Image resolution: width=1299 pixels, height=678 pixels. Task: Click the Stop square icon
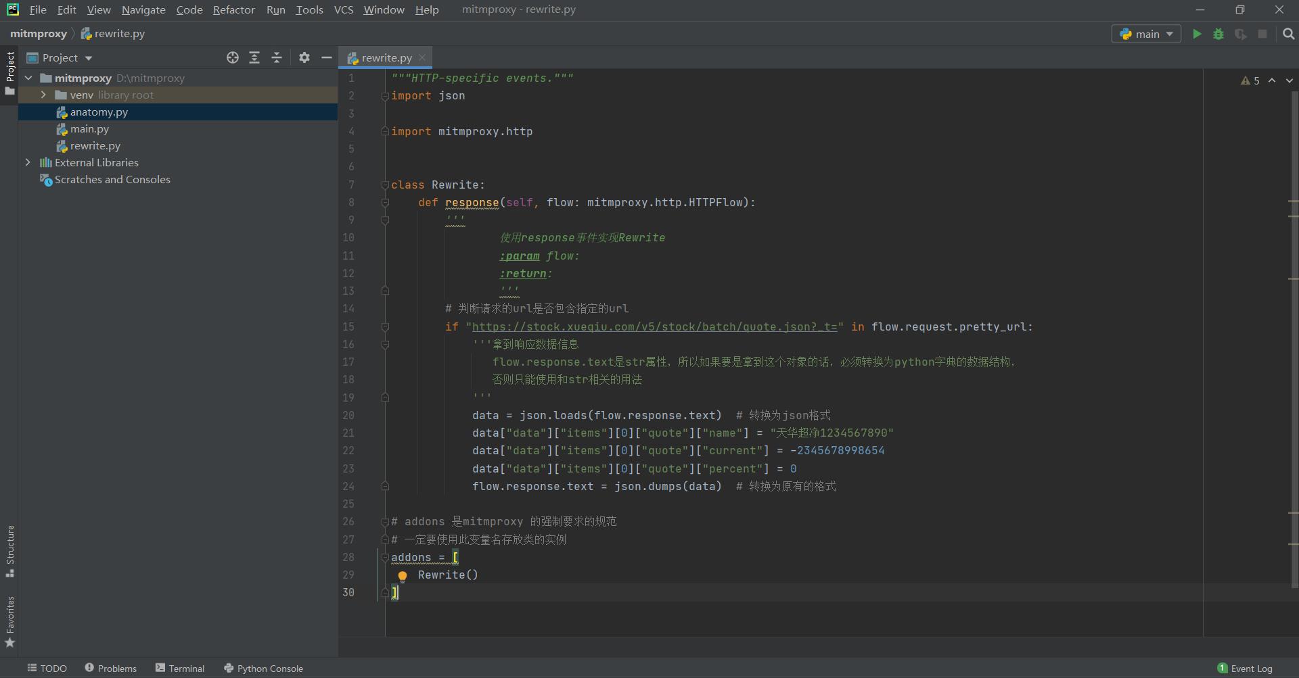click(x=1262, y=34)
